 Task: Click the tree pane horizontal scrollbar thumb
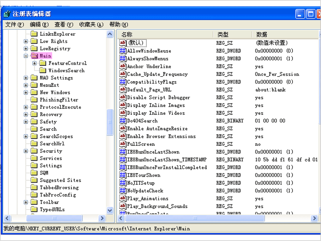55,218
